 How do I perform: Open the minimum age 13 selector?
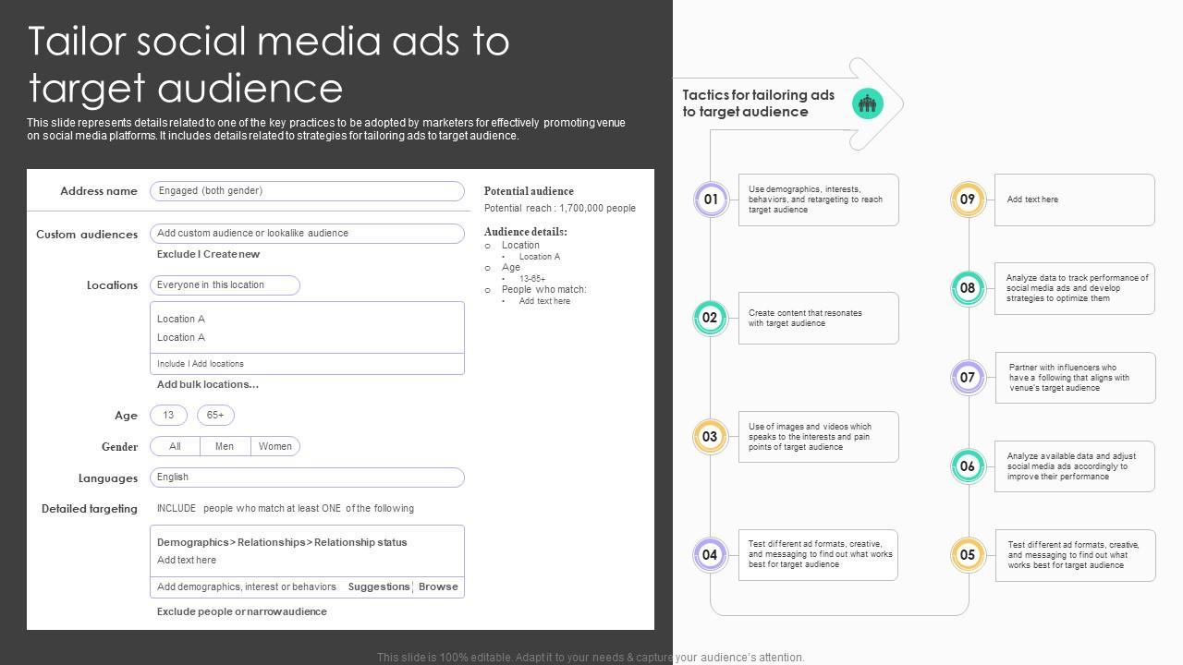click(x=168, y=416)
